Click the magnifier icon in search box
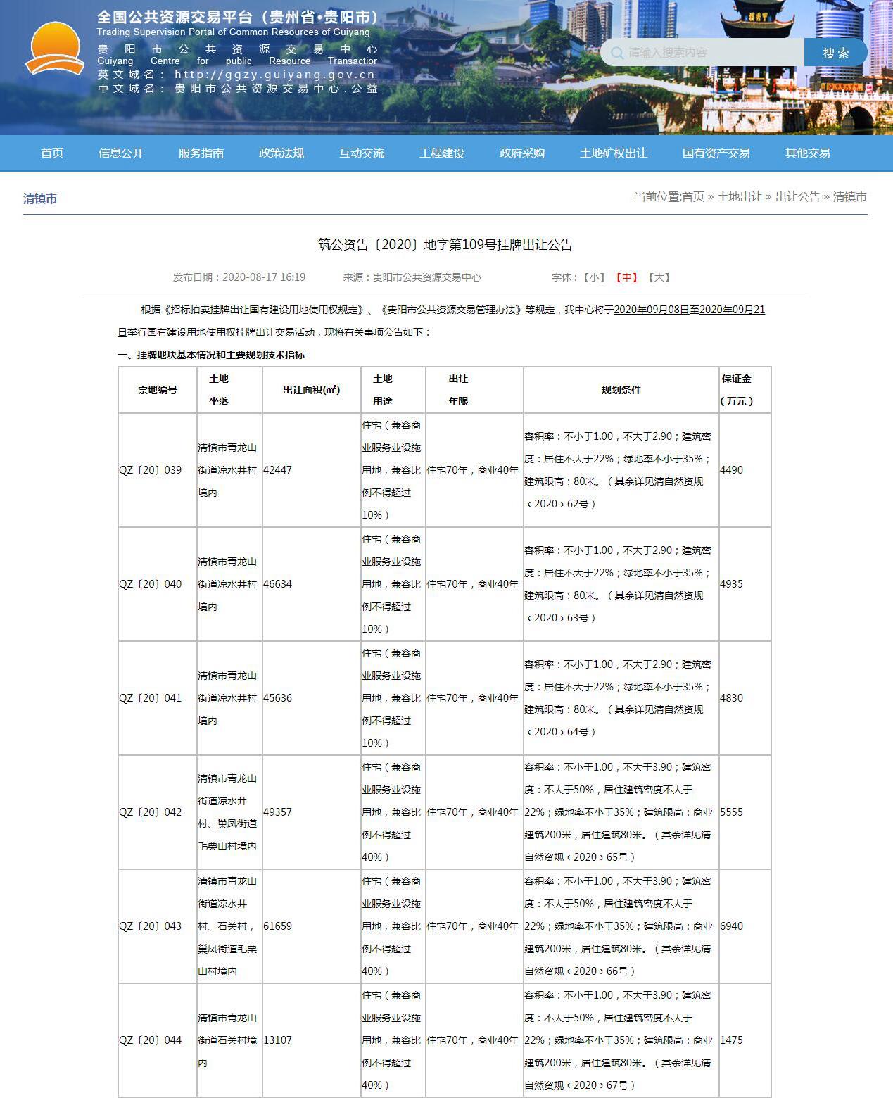Image resolution: width=893 pixels, height=1105 pixels. click(x=617, y=53)
